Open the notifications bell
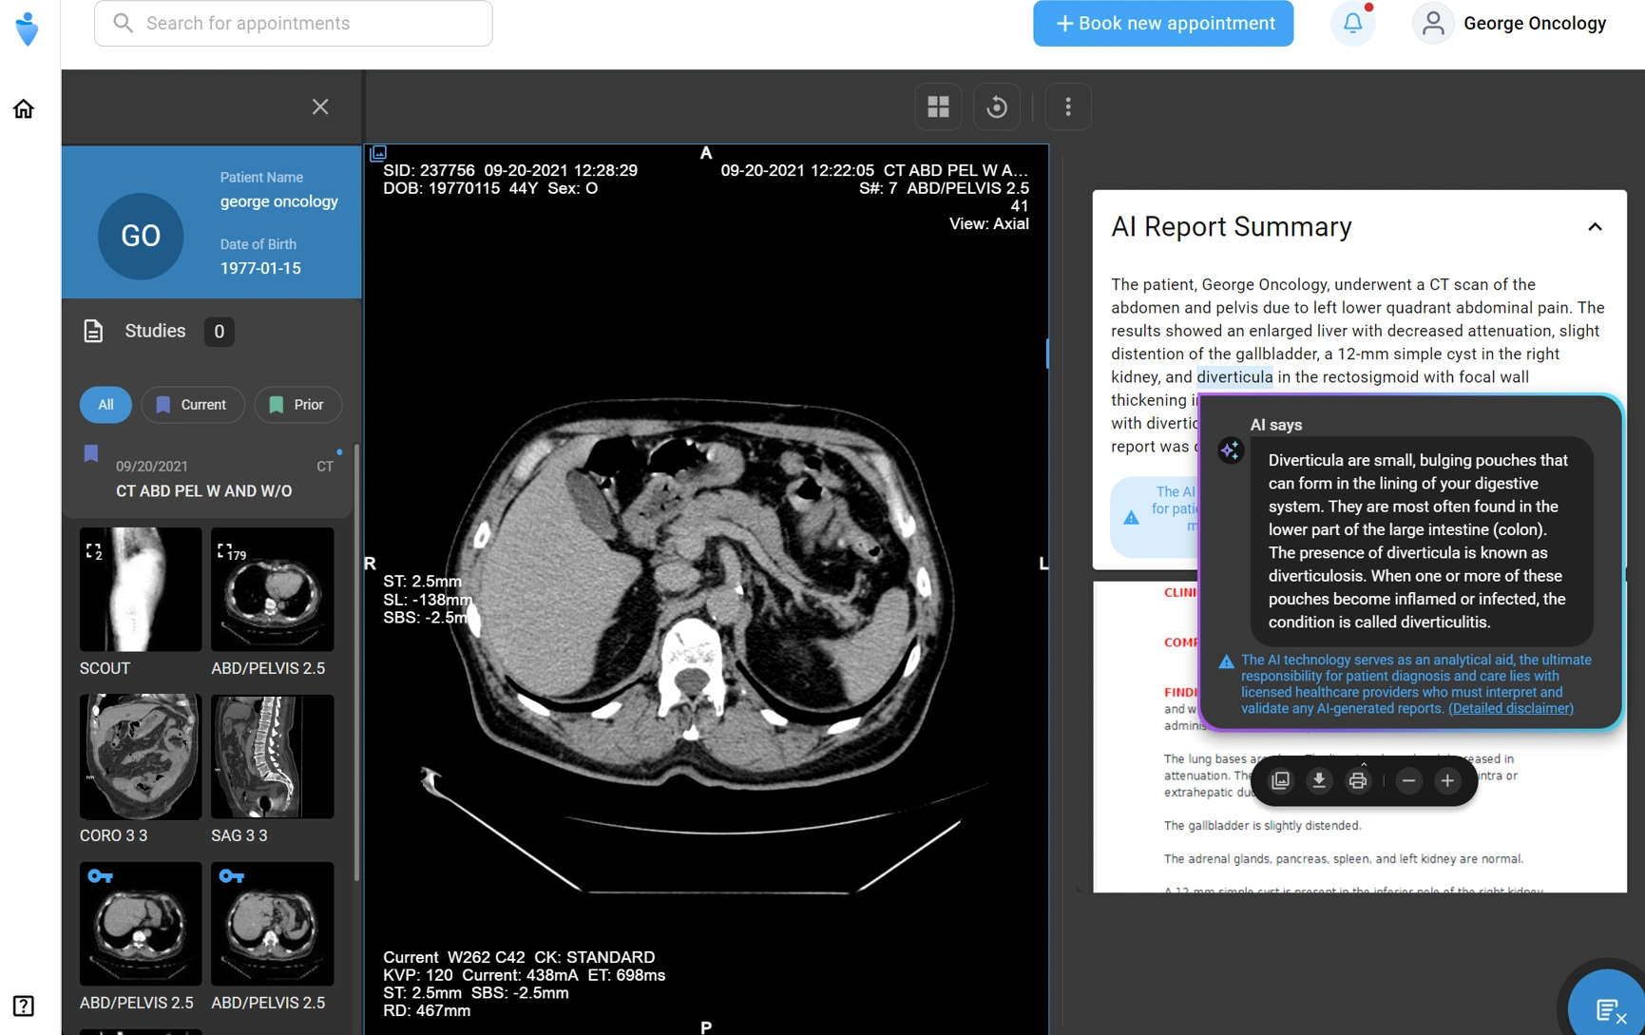The image size is (1645, 1035). (x=1352, y=23)
